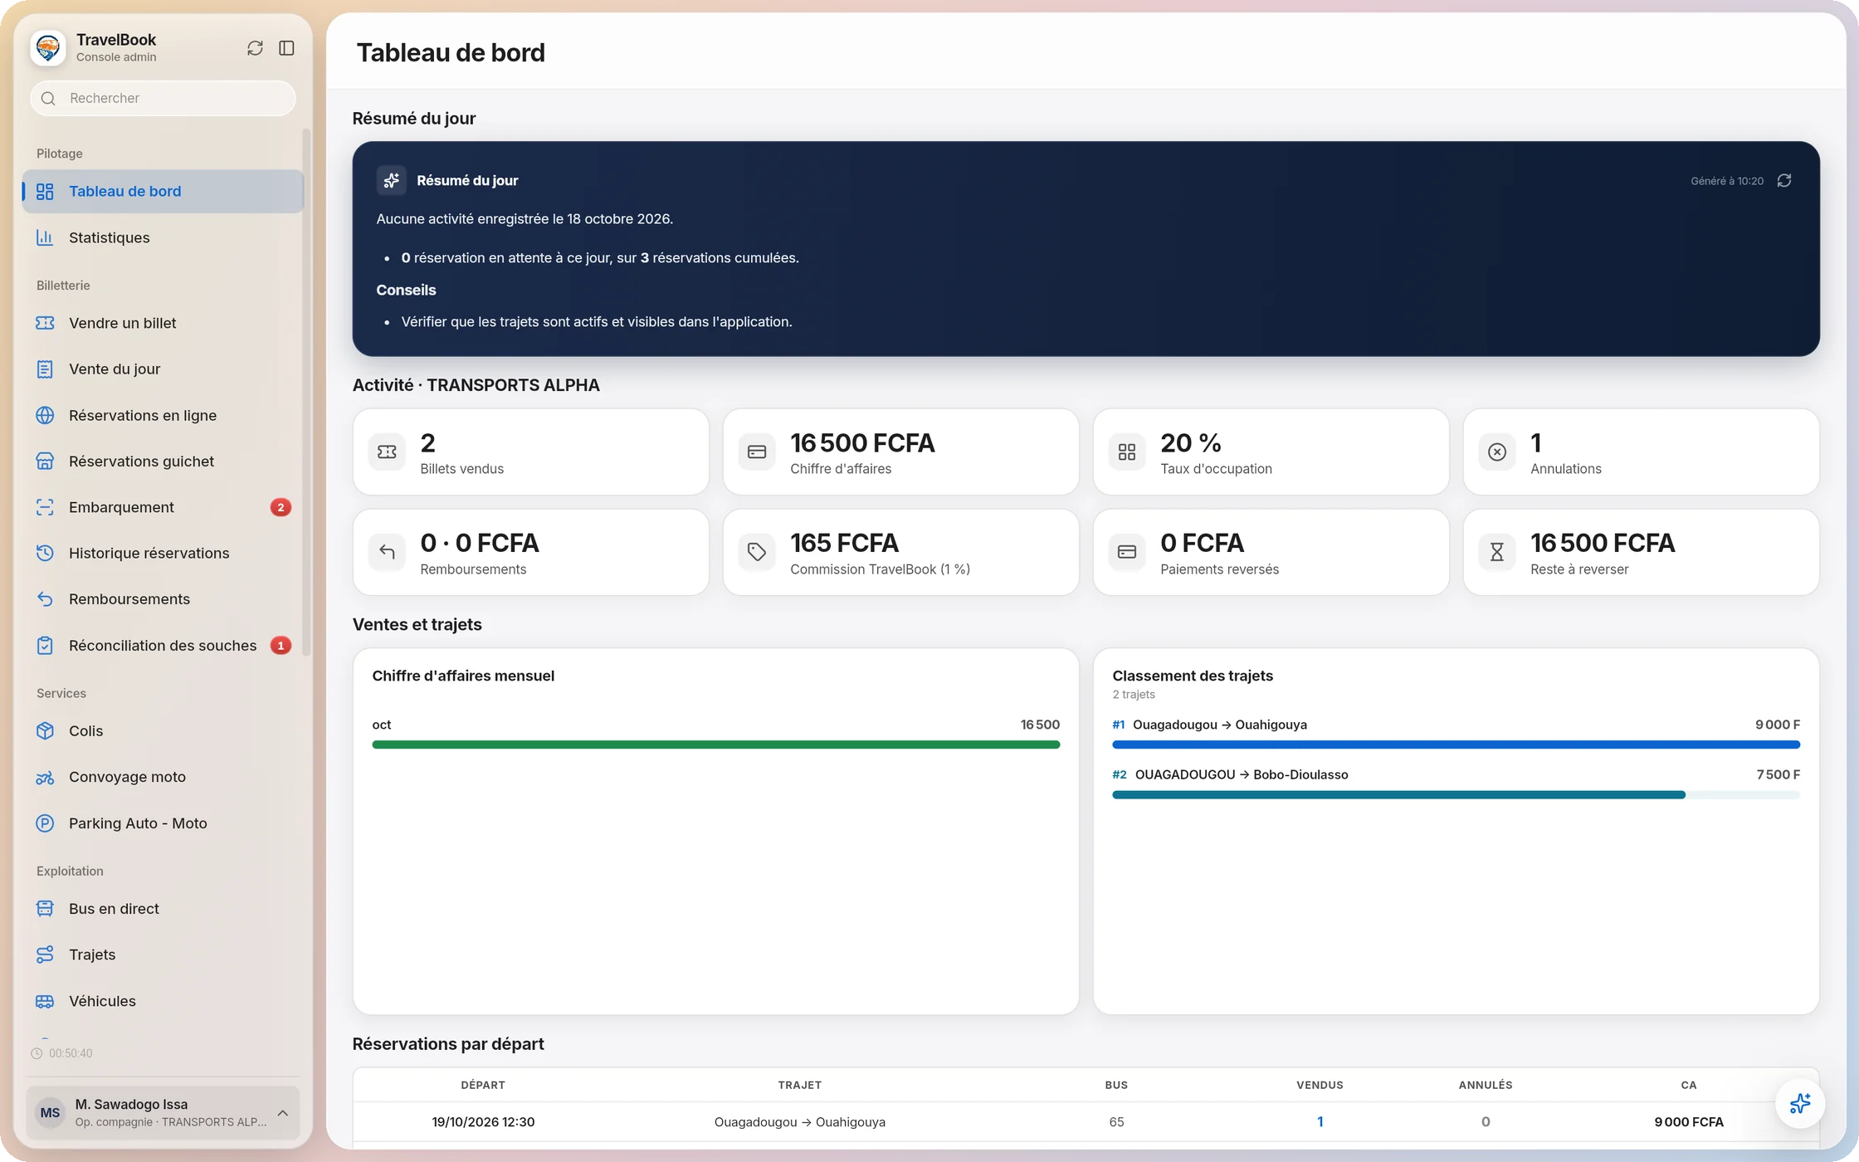Open the Billets vendus stat card
Viewport: 1859px width, 1162px height.
(531, 452)
